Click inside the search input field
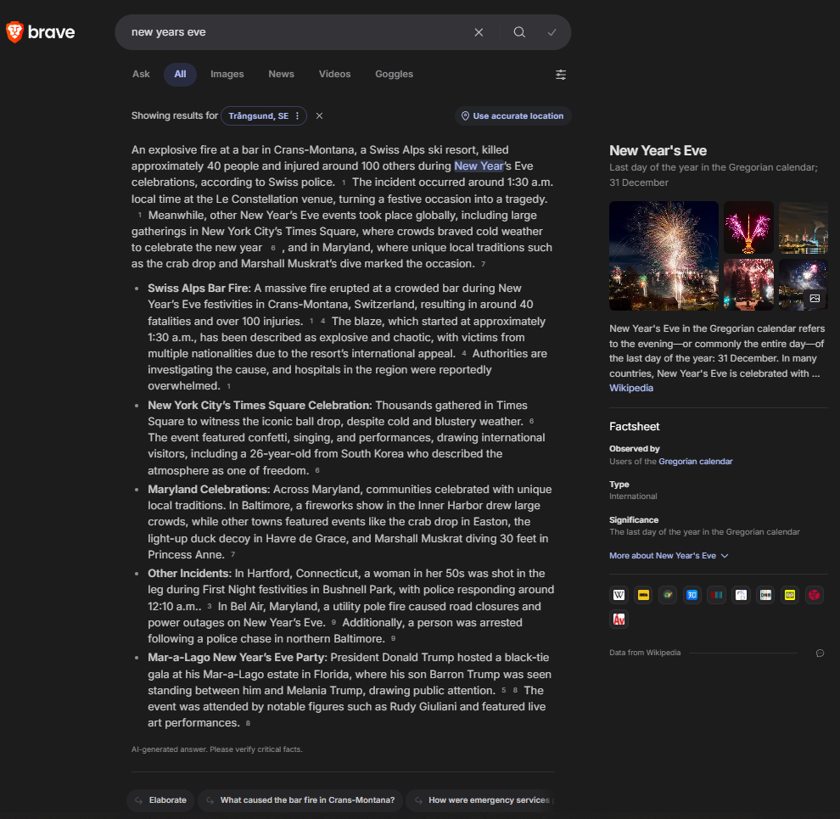Viewport: 840px width, 819px height. point(288,32)
